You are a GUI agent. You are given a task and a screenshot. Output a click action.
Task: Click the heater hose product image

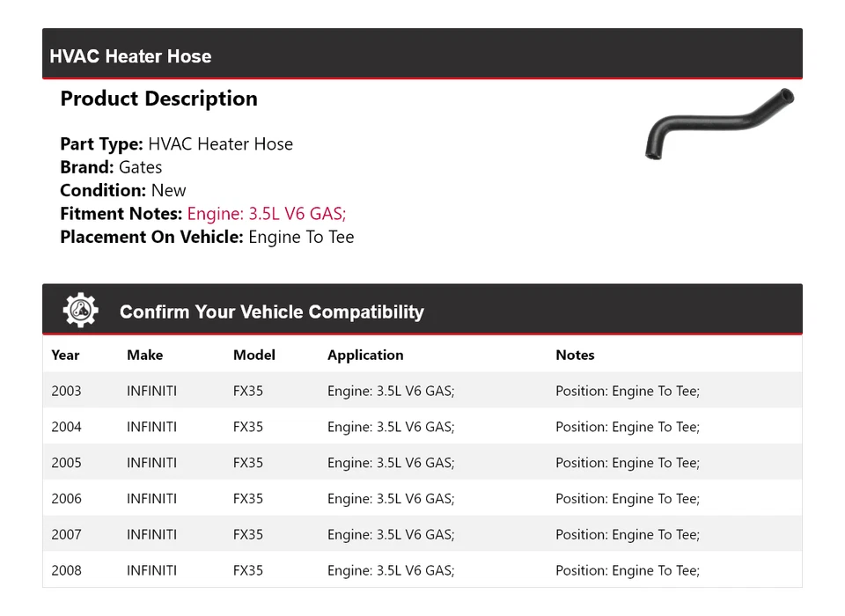(719, 123)
